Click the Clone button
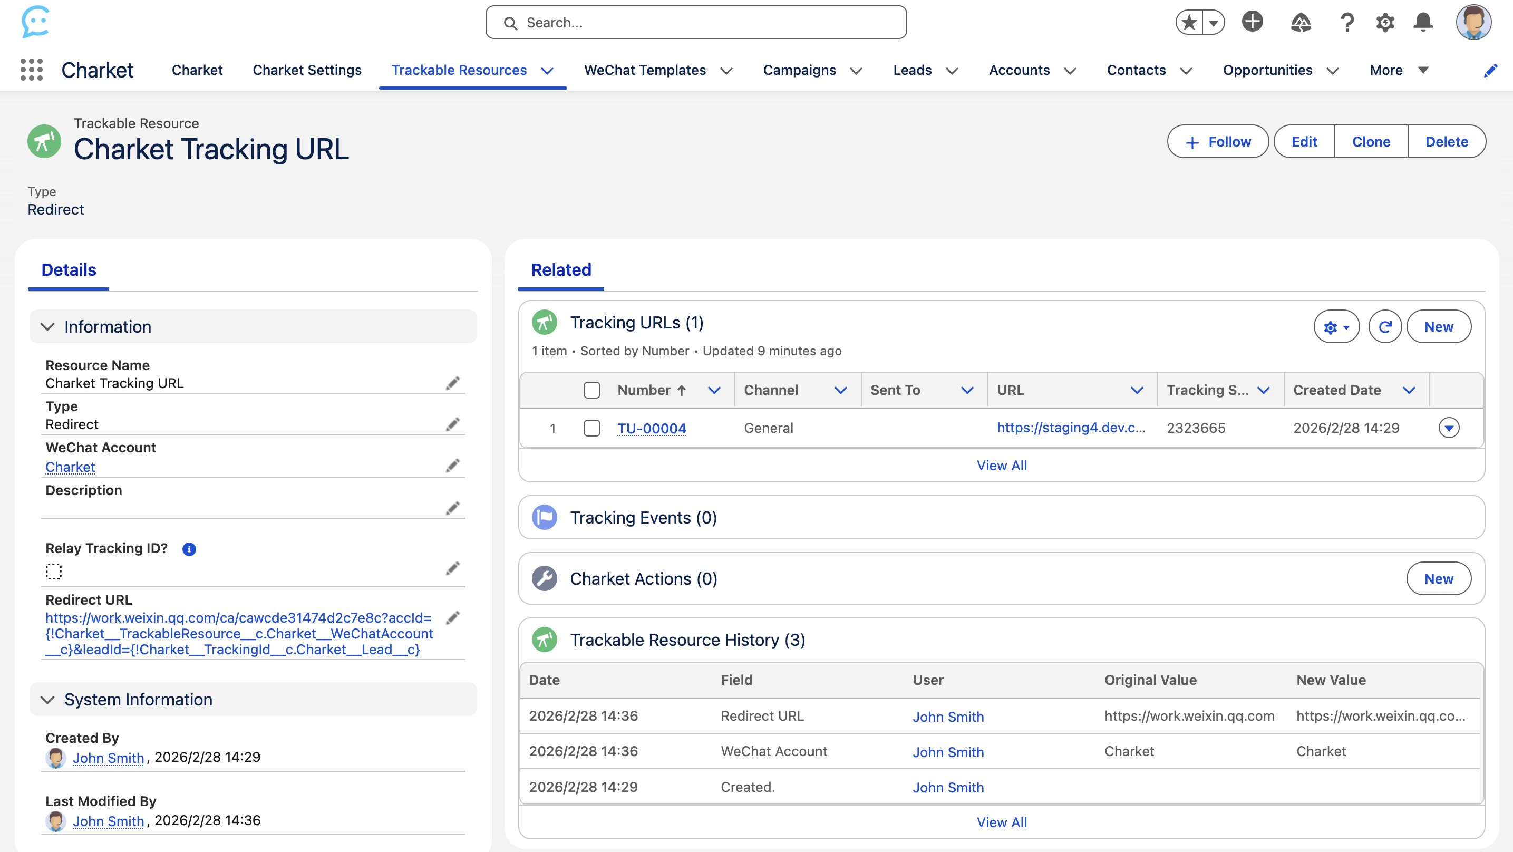 pos(1370,142)
